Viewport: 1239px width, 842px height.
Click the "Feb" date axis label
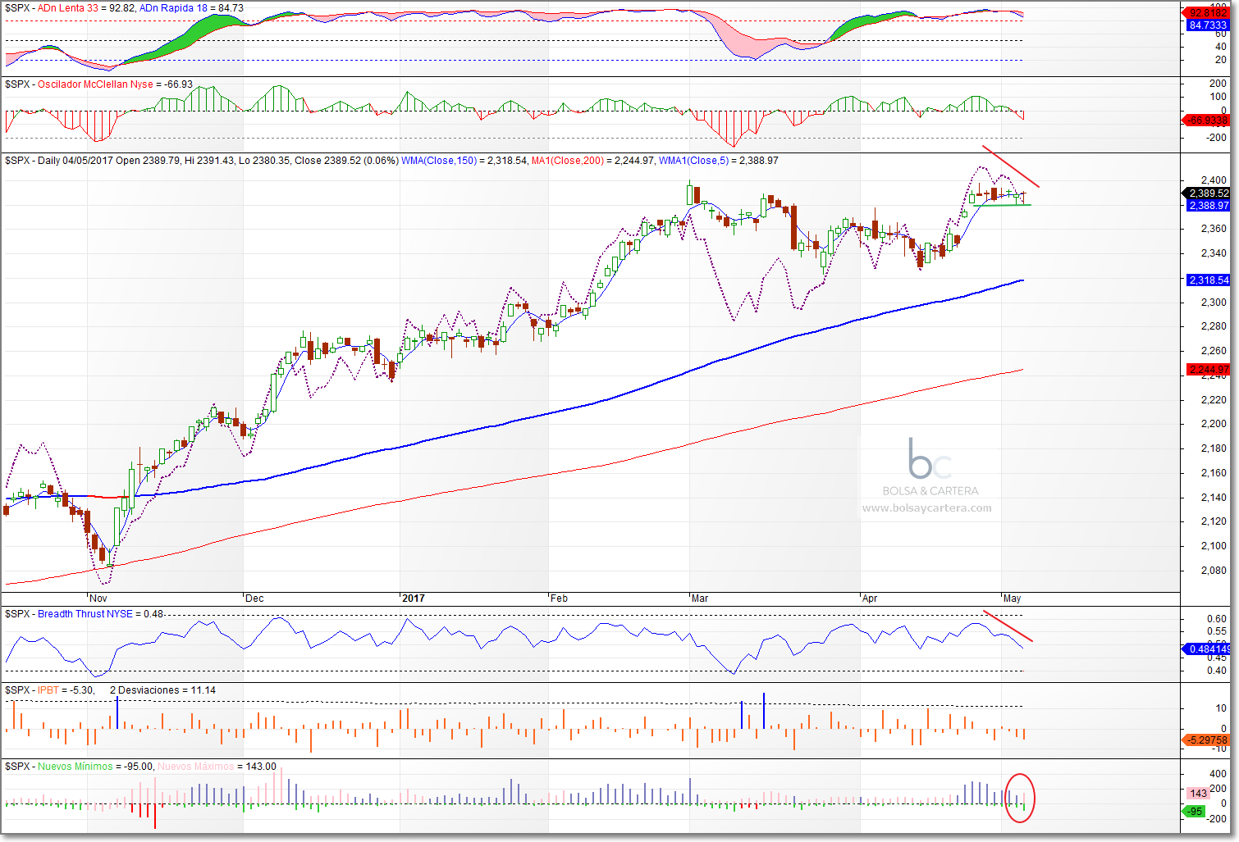[559, 599]
